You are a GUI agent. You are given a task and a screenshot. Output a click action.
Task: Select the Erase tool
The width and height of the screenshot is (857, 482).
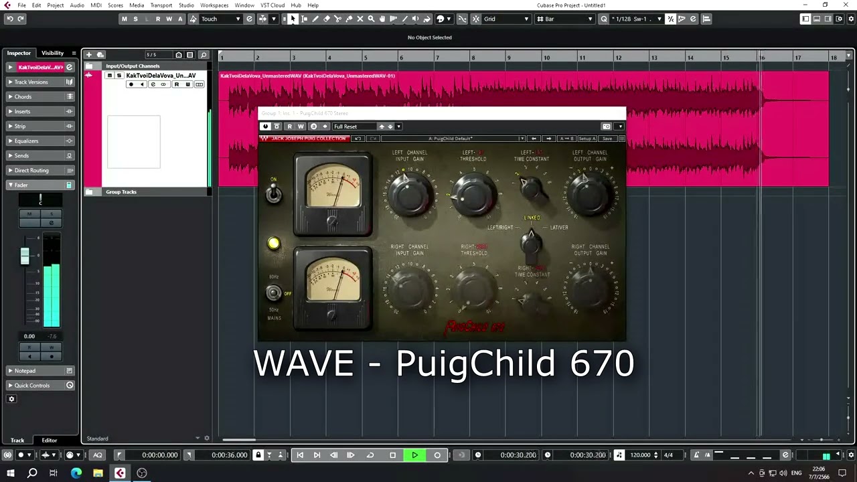[327, 19]
